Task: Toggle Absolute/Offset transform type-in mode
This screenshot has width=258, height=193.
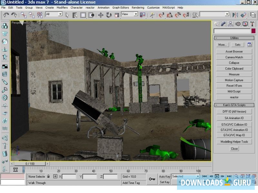Action: coord(55,176)
